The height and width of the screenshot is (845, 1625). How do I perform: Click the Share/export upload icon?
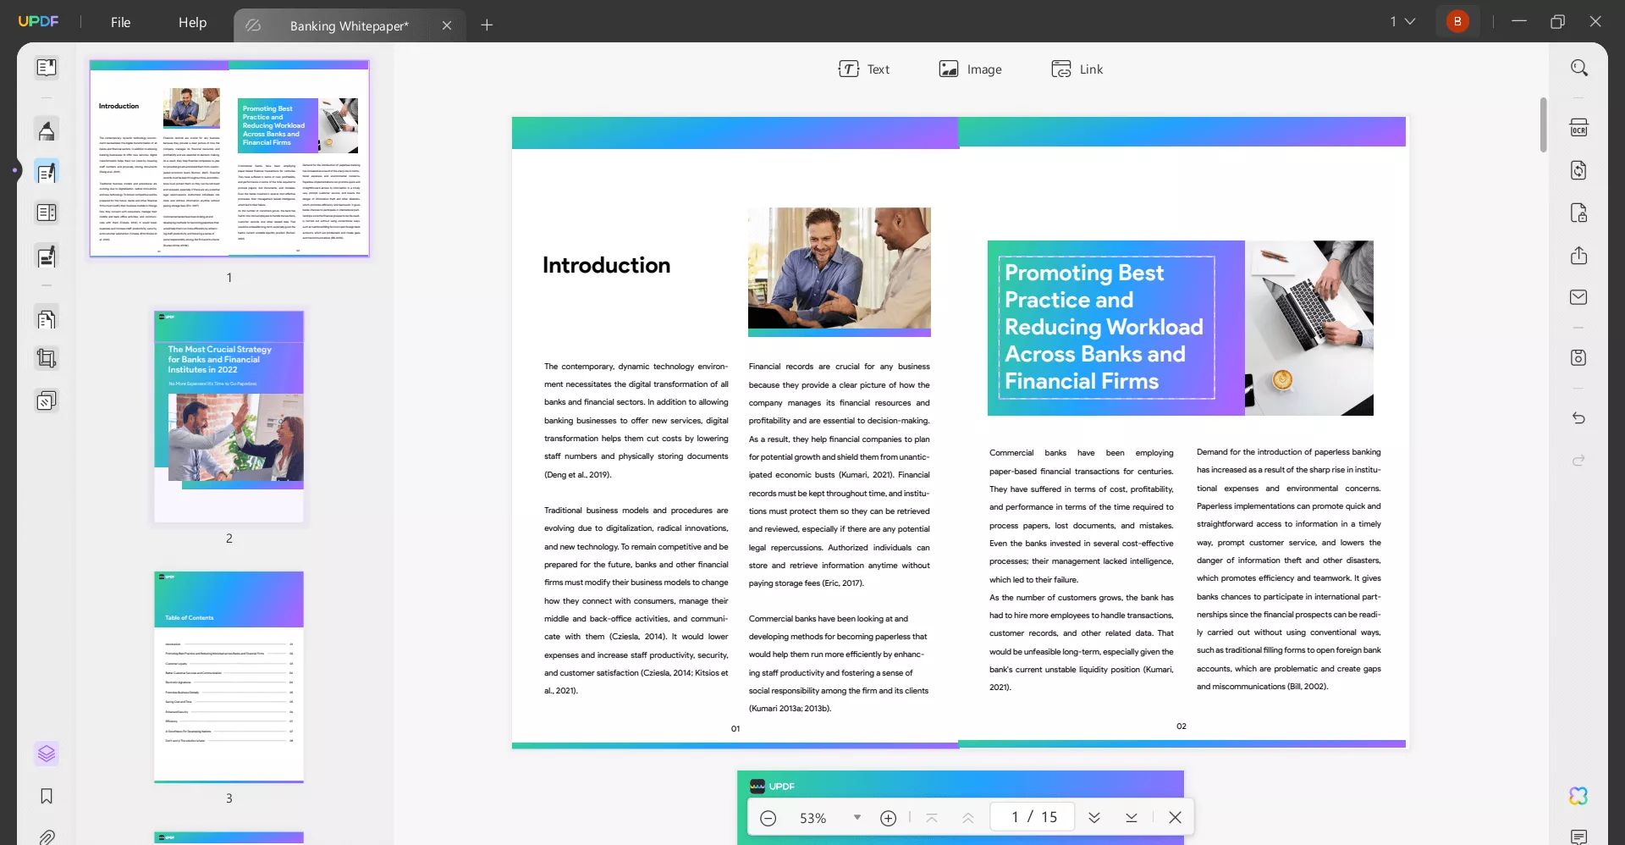coord(1578,255)
